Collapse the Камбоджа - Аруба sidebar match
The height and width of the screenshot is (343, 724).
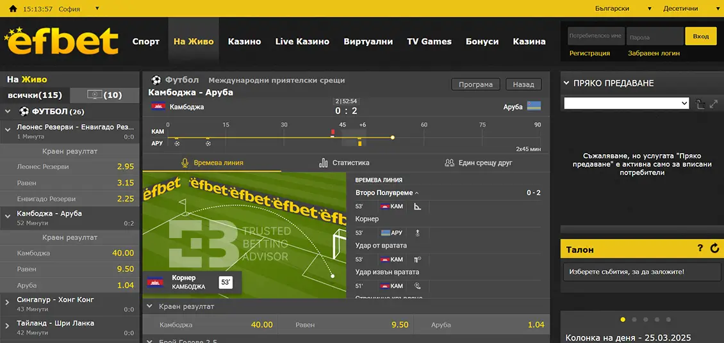pos(8,215)
